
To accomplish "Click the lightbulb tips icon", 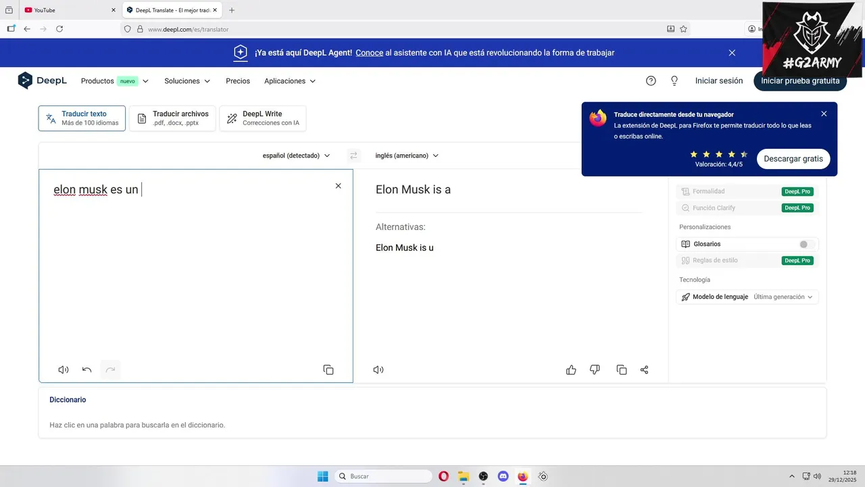I will (x=674, y=80).
